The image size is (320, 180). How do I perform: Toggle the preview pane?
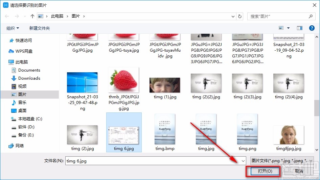coord(300,28)
